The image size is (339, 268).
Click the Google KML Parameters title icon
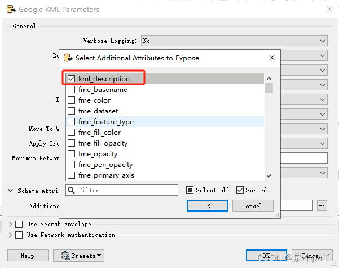pyautogui.click(x=11, y=9)
